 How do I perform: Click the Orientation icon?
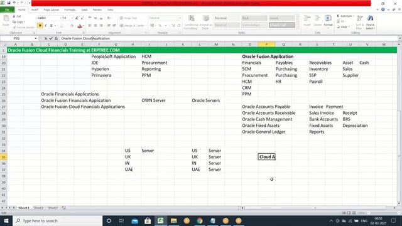click(109, 18)
